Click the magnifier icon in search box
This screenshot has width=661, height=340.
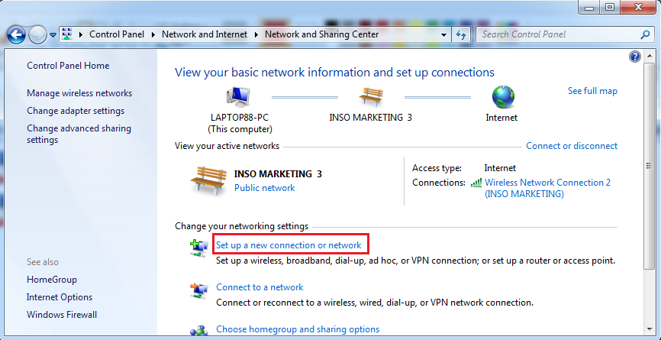pos(645,34)
